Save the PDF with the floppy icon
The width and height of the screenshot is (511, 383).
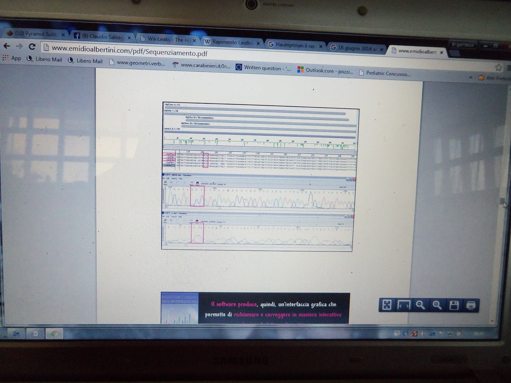coord(454,305)
